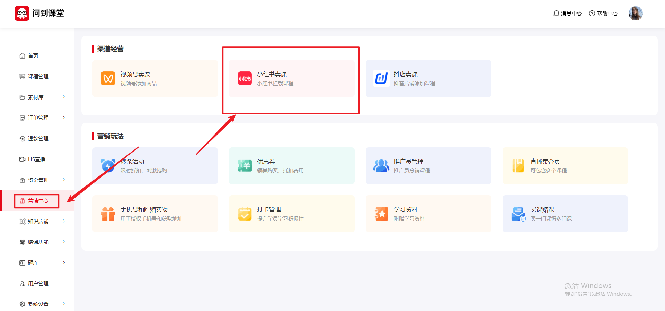Screen dimensions: 665x311
Task: Select 营销中心 in the sidebar
Action: pos(37,201)
